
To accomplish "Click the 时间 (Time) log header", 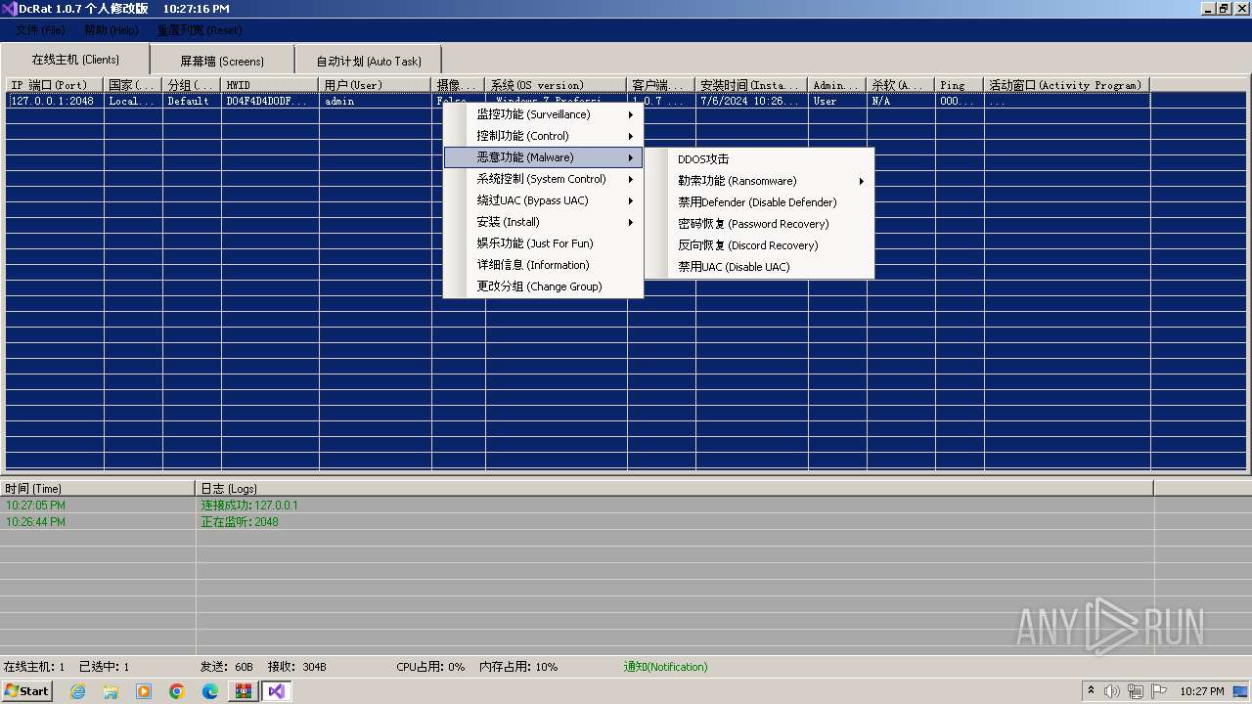I will click(98, 488).
